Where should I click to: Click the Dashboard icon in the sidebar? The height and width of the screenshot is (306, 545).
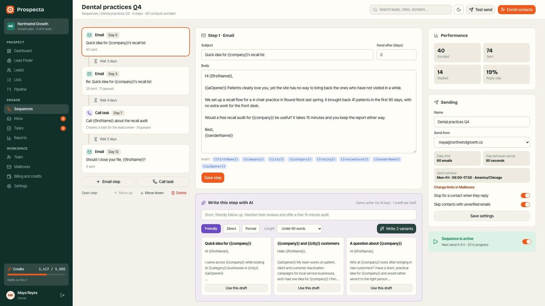coord(9,51)
